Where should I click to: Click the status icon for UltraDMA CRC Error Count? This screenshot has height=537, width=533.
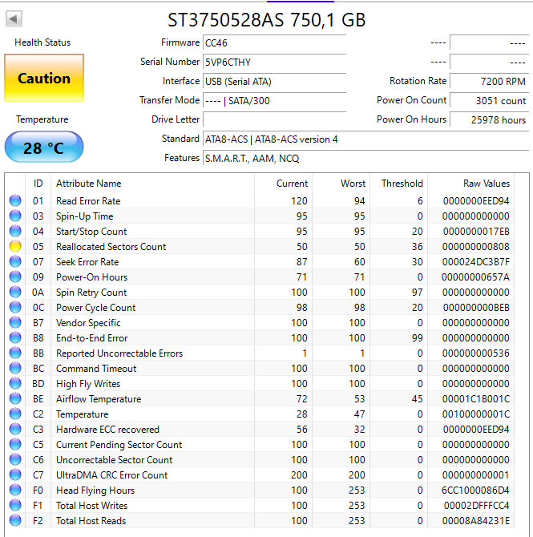point(14,475)
